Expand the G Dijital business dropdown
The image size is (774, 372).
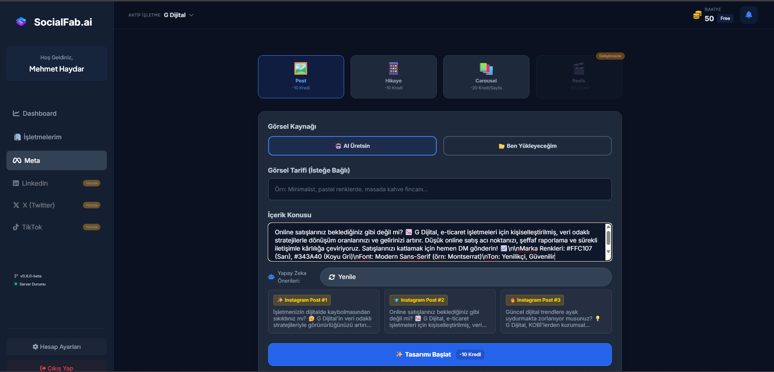[179, 15]
